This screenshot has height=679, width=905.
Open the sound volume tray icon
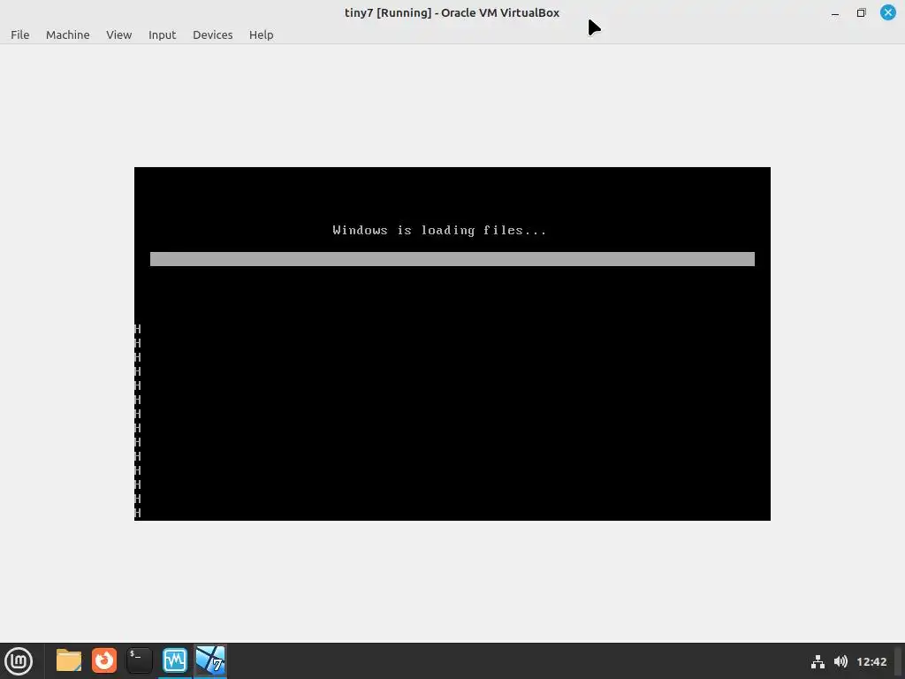(x=840, y=661)
